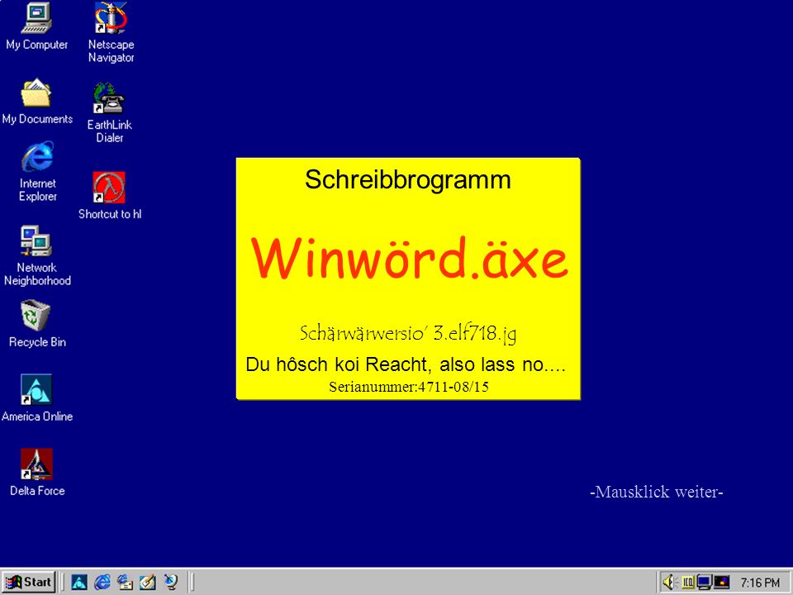The height and width of the screenshot is (595, 793).
Task: Launch Internet Explorer from Quick Launch bar
Action: coord(102,583)
